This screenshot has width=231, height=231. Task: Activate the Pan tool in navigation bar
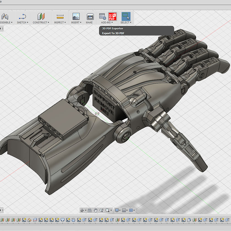click(x=95, y=210)
